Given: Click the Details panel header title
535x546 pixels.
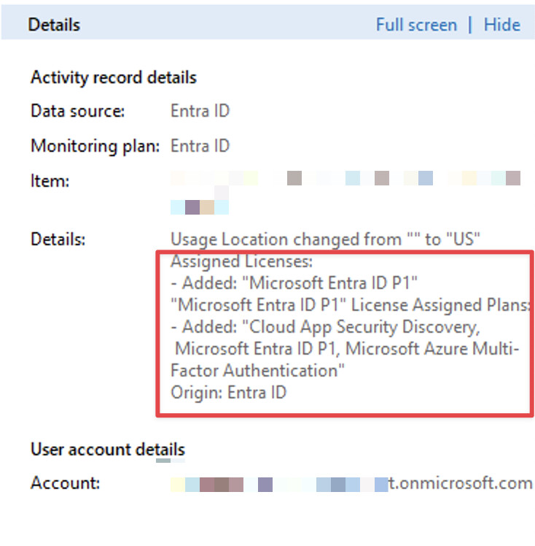Looking at the screenshot, I should pyautogui.click(x=54, y=25).
